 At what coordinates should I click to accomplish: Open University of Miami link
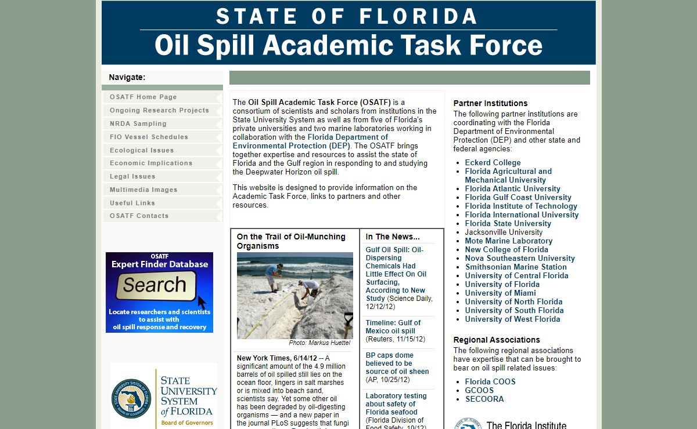click(x=501, y=293)
